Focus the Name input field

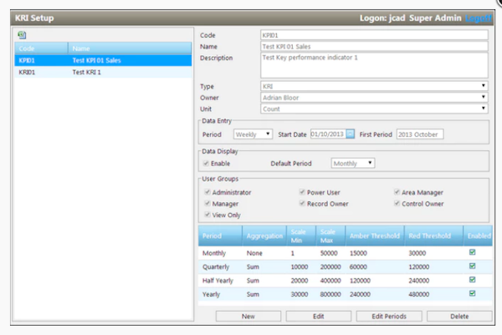click(374, 46)
